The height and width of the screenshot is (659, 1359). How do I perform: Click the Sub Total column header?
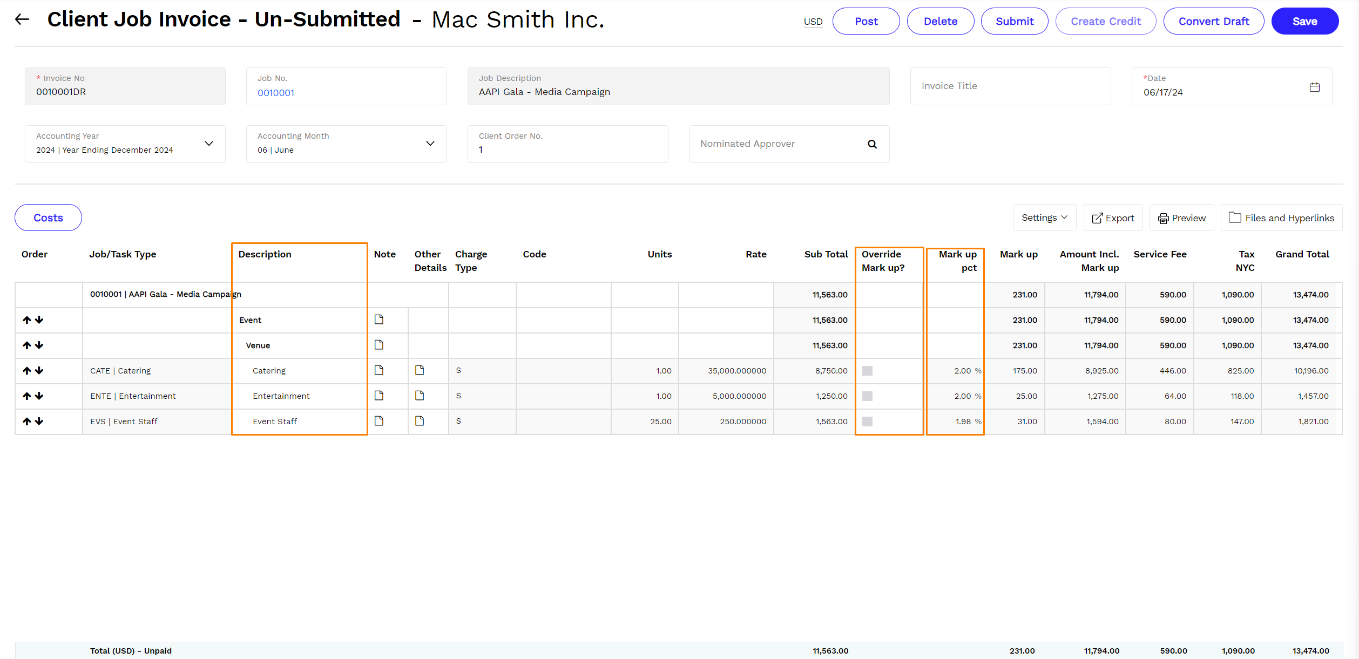coord(826,254)
